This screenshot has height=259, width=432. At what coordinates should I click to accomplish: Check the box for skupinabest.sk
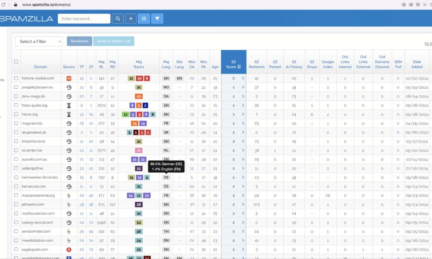pyautogui.click(x=16, y=132)
